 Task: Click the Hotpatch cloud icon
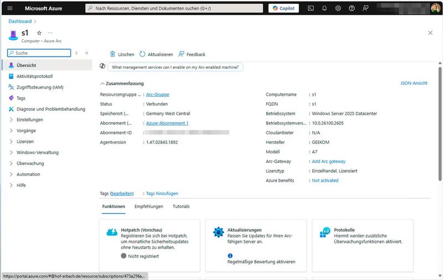point(112,232)
